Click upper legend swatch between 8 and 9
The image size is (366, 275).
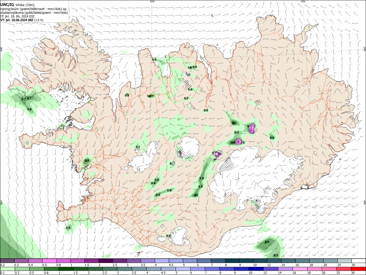pyautogui.click(x=232, y=261)
